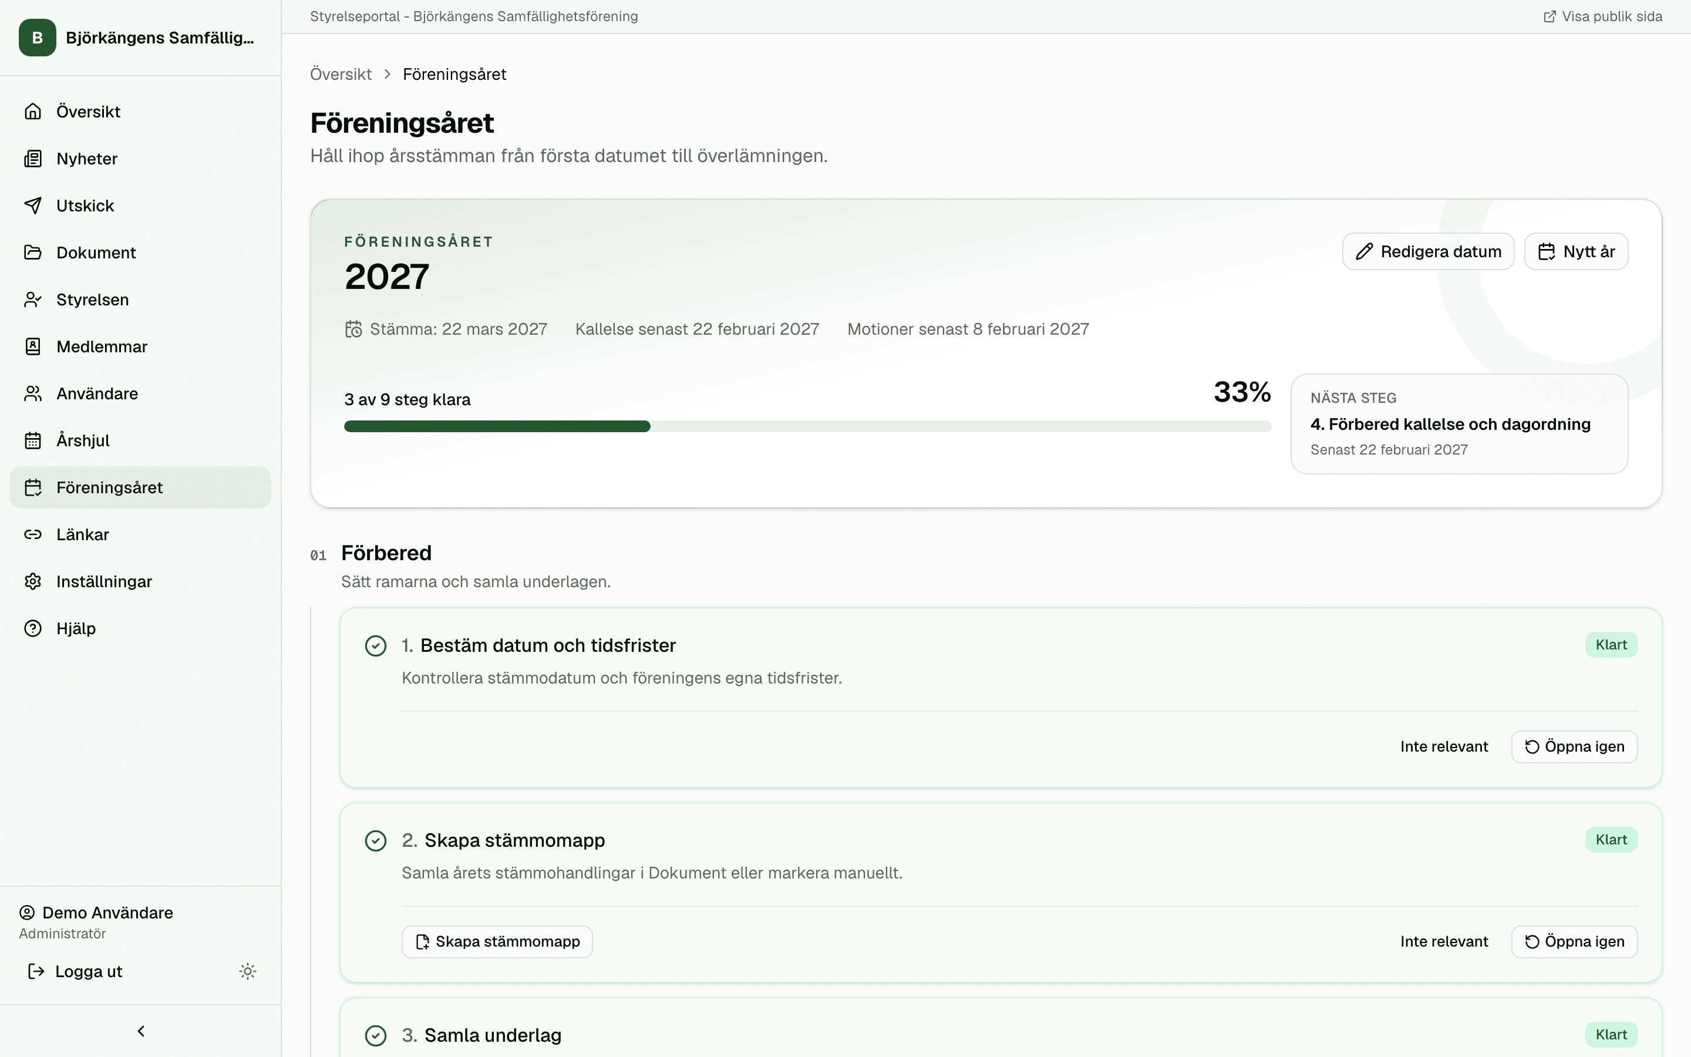Screen dimensions: 1691x1057
Task: Navigate to Dokument
Action: coord(140,253)
